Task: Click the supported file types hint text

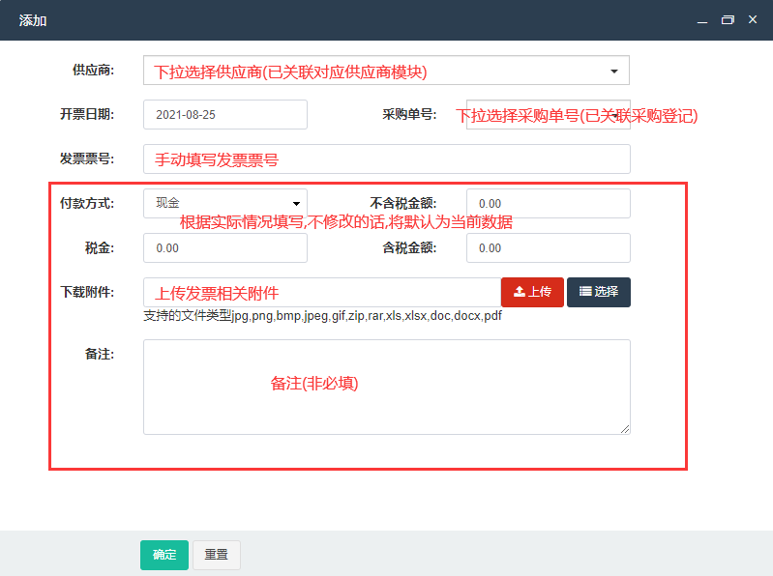Action: tap(322, 316)
